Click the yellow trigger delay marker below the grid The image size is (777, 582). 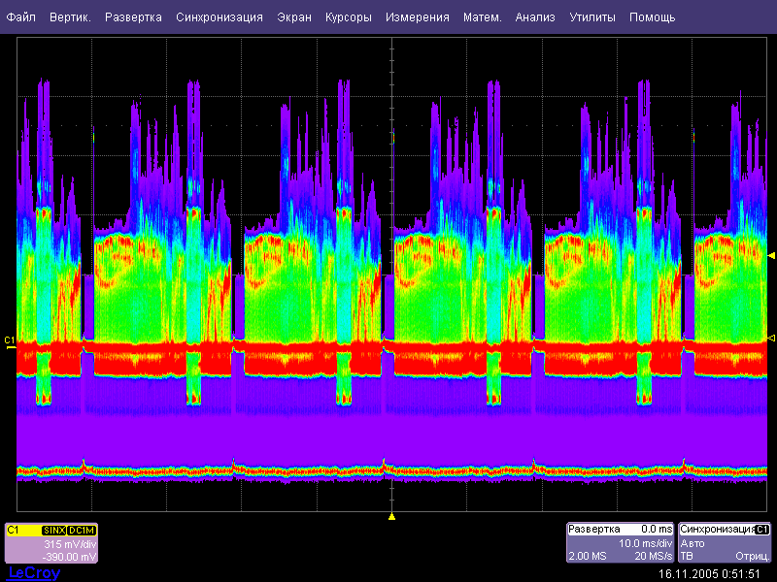coord(390,516)
